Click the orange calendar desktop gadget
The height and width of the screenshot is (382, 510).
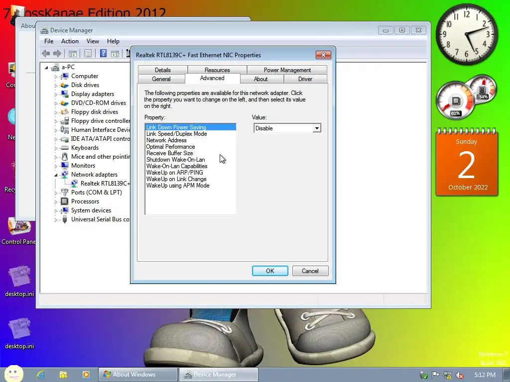467,162
